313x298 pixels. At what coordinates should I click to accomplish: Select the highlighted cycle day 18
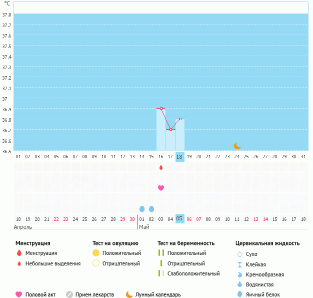click(x=180, y=157)
